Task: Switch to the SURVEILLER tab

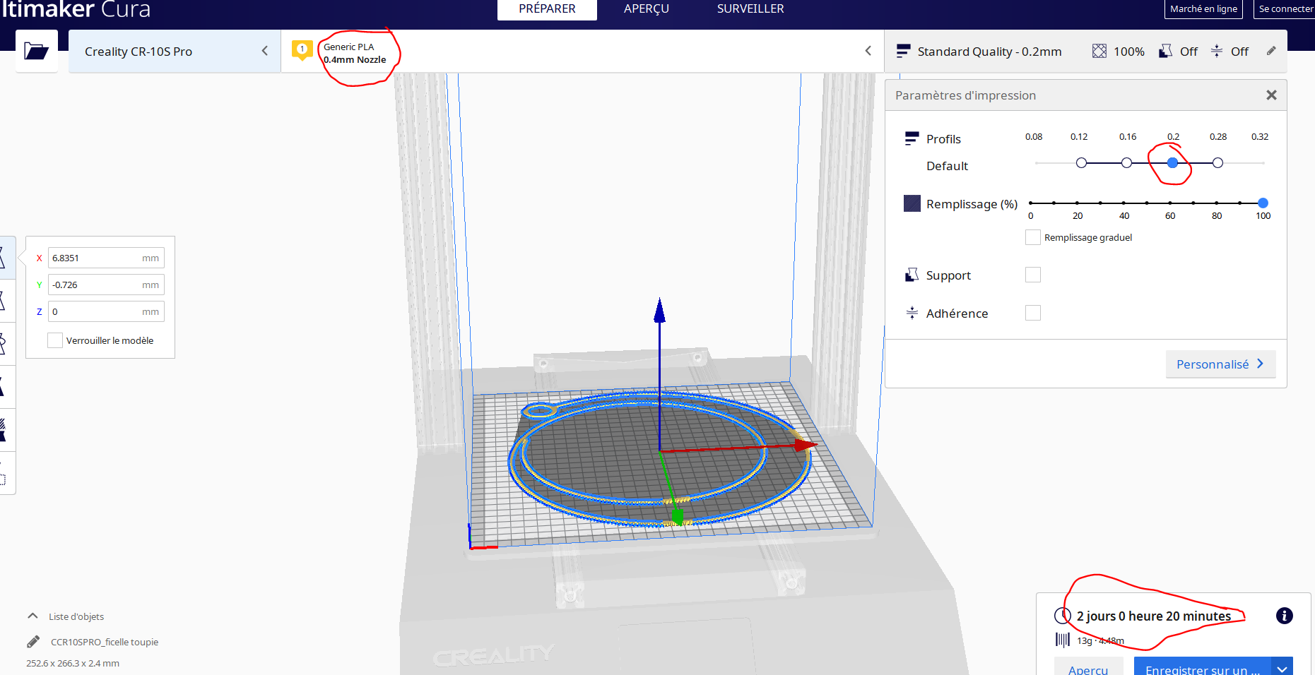Action: tap(750, 9)
